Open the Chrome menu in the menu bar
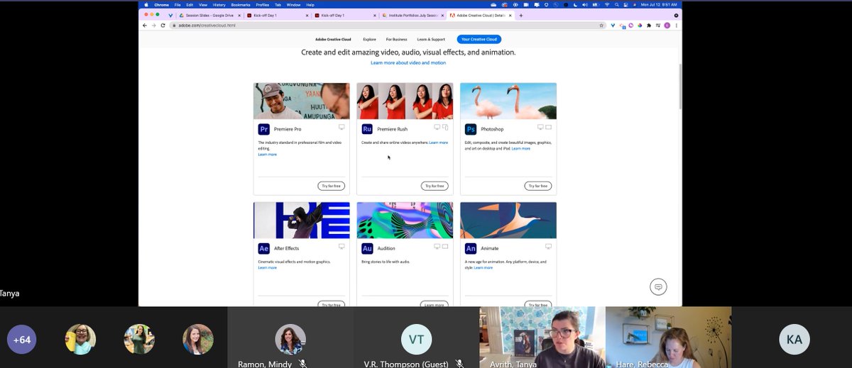The image size is (852, 368). coord(161,4)
